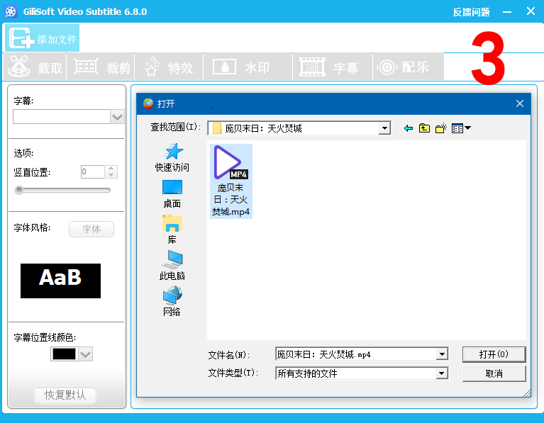Image resolution: width=544 pixels, height=423 pixels.
Task: Increase 竖直位置 with up arrow
Action: point(111,169)
